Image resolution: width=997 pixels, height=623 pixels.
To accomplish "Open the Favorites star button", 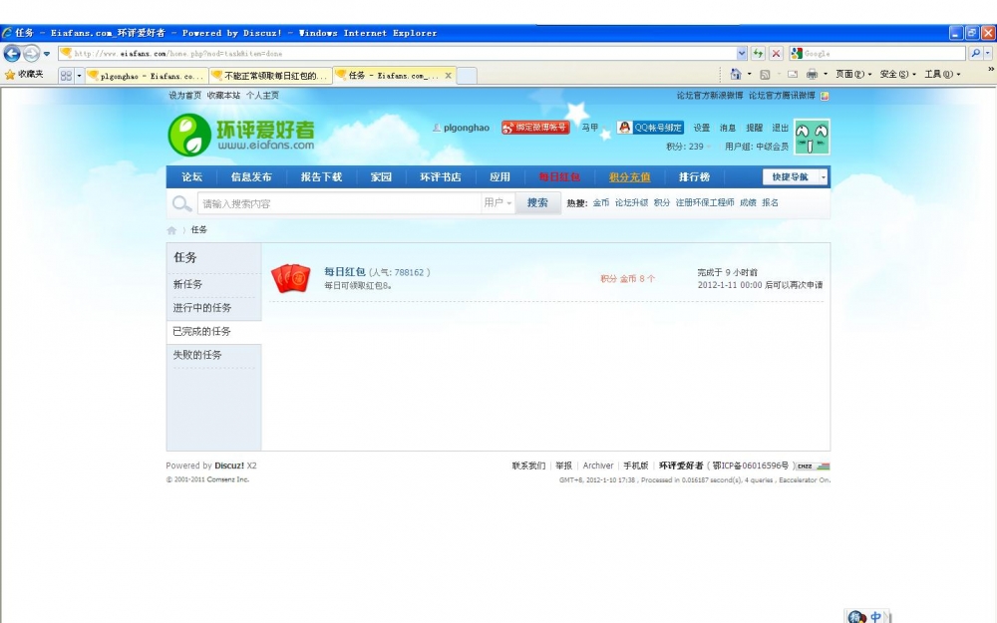I will [x=25, y=75].
